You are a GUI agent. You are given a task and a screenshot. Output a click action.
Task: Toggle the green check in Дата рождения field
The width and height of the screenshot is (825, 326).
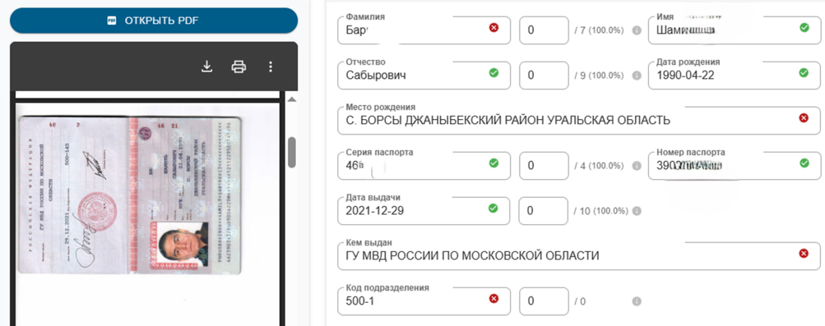click(x=804, y=73)
